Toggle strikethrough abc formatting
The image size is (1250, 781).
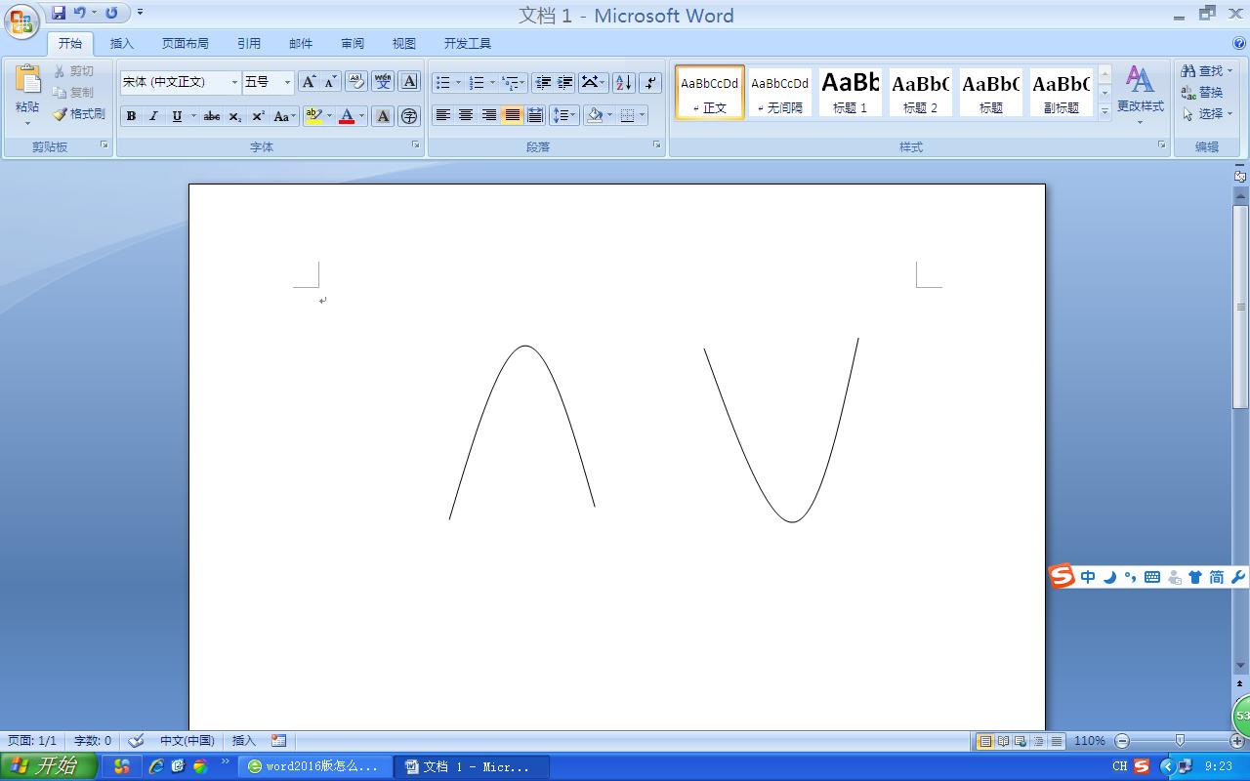pyautogui.click(x=212, y=116)
